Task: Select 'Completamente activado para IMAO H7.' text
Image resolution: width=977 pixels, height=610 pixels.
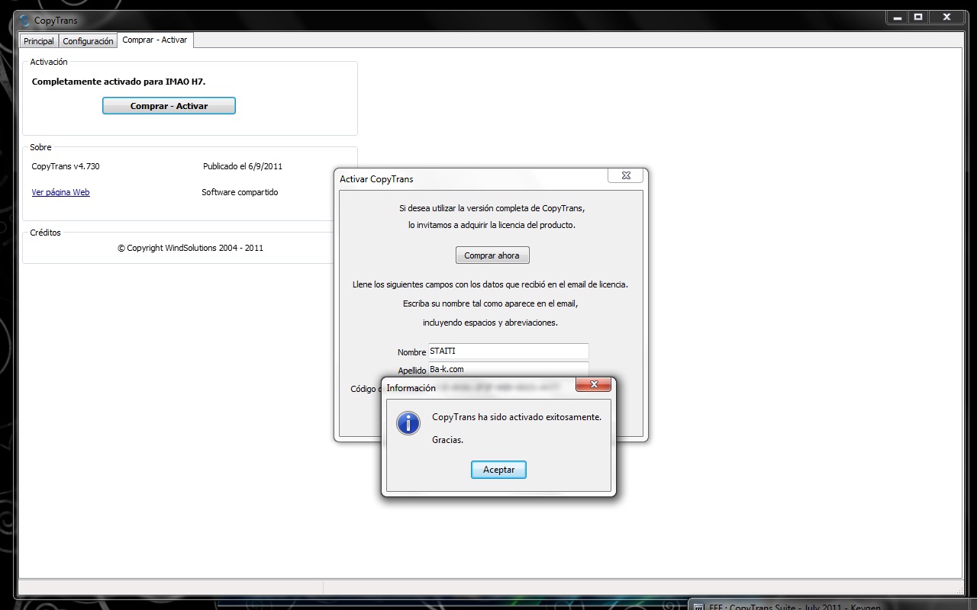Action: 118,81
